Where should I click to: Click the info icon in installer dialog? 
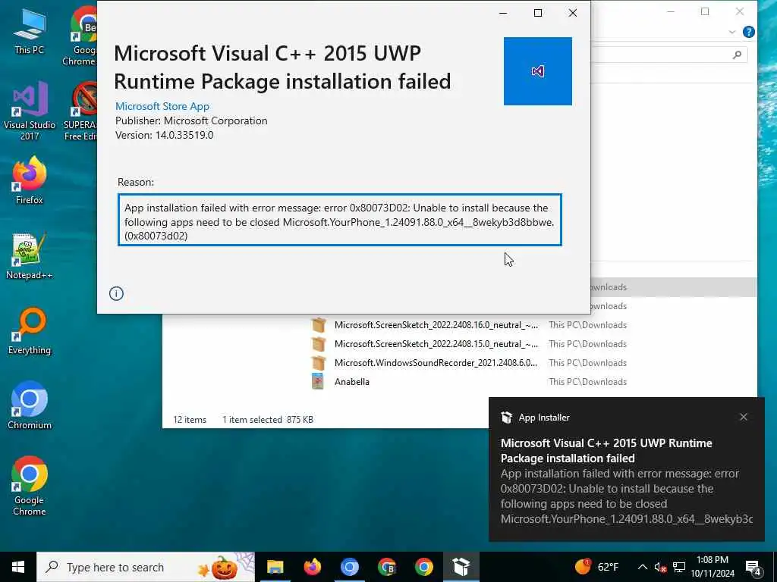coord(116,293)
